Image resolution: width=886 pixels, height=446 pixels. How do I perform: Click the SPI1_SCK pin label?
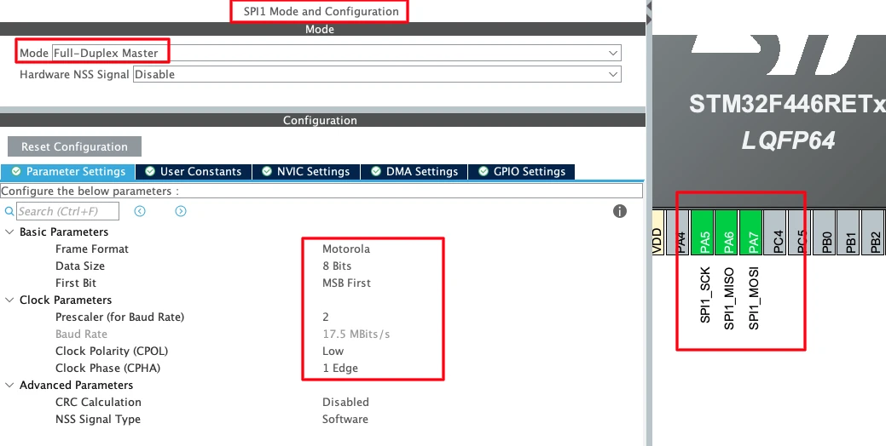pyautogui.click(x=704, y=294)
